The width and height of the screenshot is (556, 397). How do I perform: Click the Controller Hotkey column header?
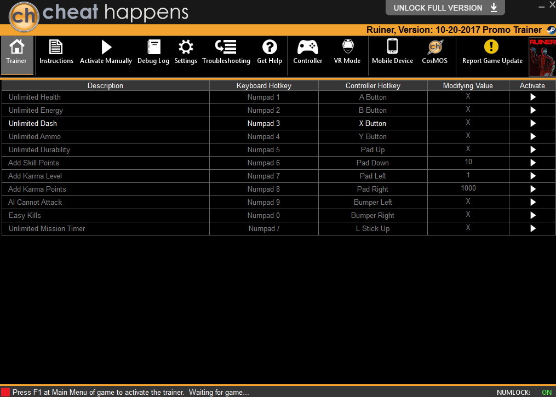click(x=372, y=85)
